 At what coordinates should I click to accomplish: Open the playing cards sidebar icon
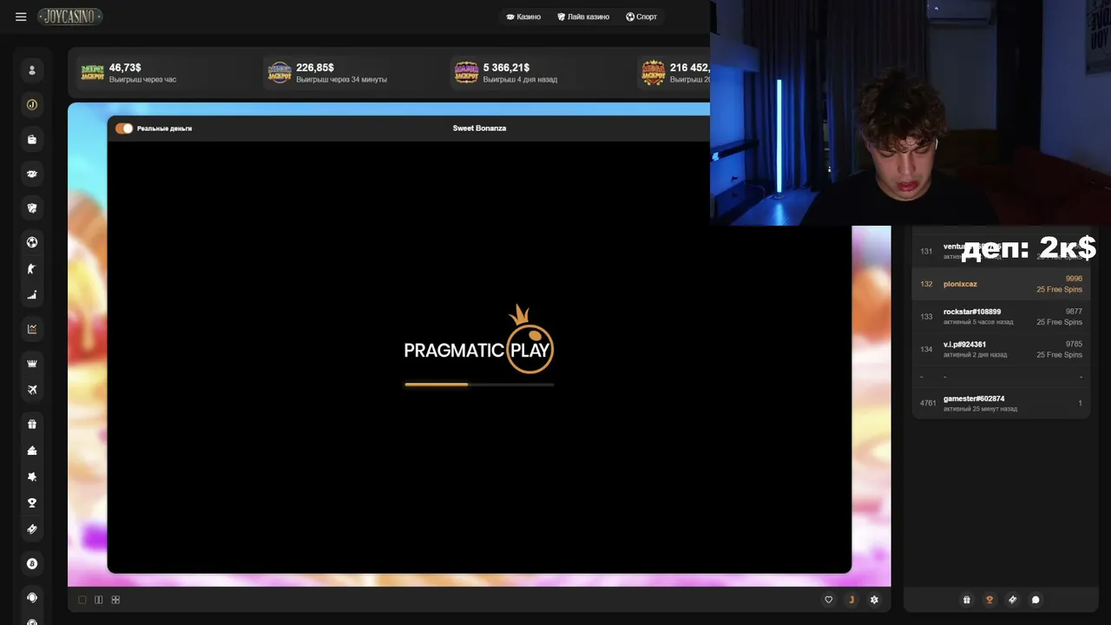pyautogui.click(x=32, y=208)
